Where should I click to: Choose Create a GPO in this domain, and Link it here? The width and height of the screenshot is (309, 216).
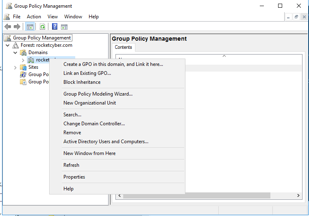tap(117, 64)
